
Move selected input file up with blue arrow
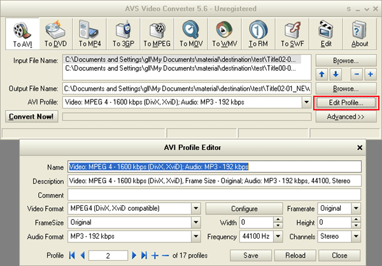pos(322,75)
